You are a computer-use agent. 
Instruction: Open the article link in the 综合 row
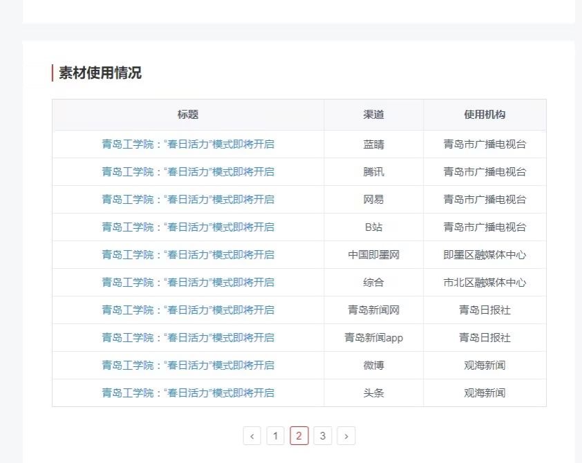tap(188, 283)
